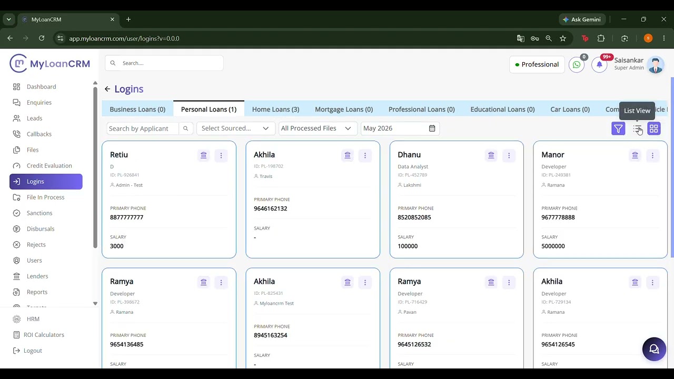Open Files in the sidebar
This screenshot has height=379, width=674.
(x=33, y=150)
